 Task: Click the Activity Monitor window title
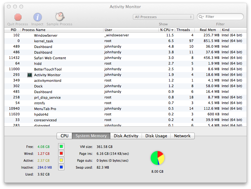(125, 7)
